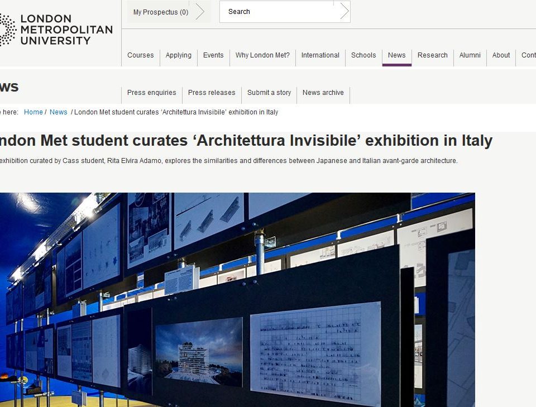Viewport: 536px width, 407px height.
Task: Click the article headline about Architettura Invisibile
Action: pyautogui.click(x=246, y=141)
